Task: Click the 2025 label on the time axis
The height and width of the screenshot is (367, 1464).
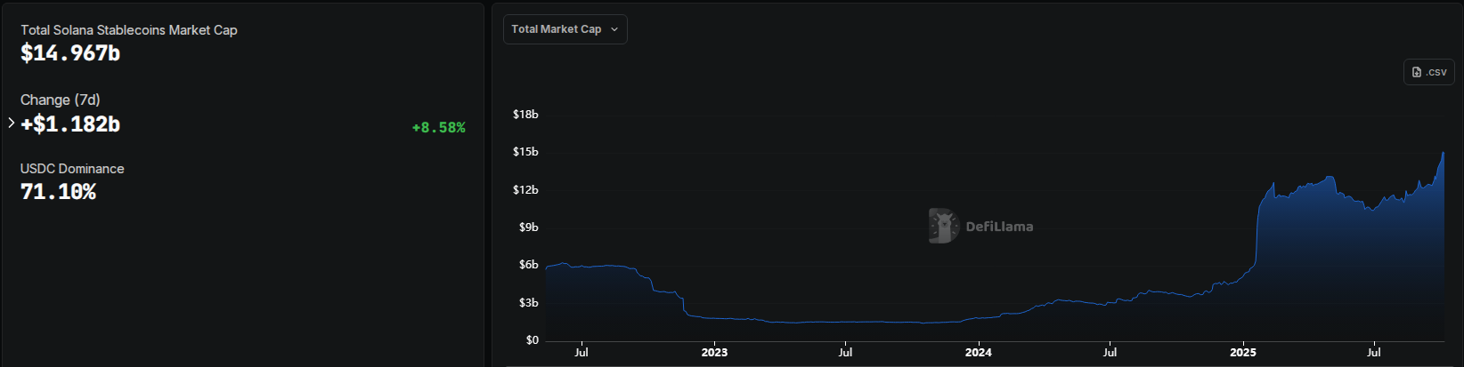Action: (1242, 353)
